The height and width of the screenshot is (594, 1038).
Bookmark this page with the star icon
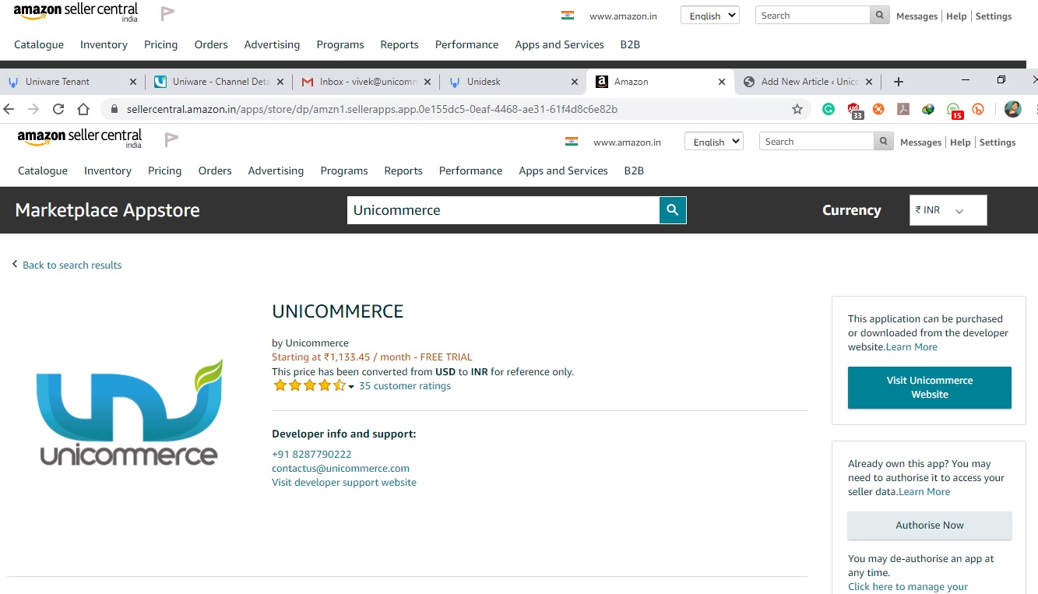(797, 109)
